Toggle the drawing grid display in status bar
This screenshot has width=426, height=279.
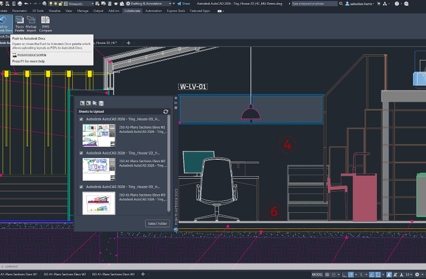click(327, 275)
